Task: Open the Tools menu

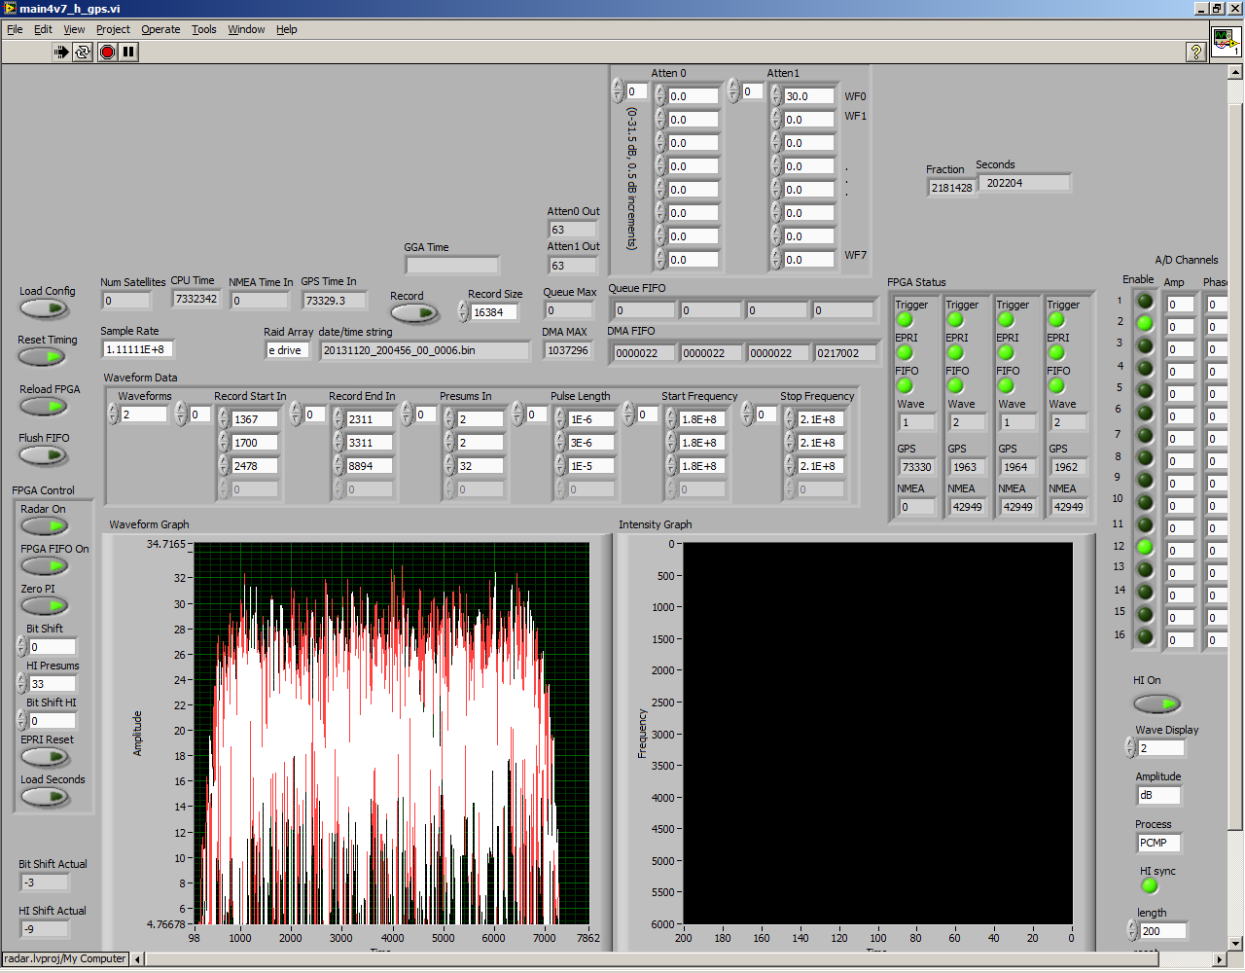Action: tap(203, 29)
